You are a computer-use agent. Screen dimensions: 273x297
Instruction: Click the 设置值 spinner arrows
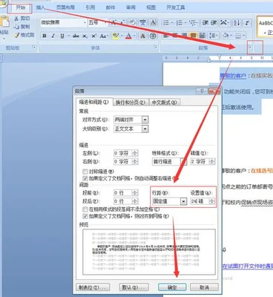[212, 201]
